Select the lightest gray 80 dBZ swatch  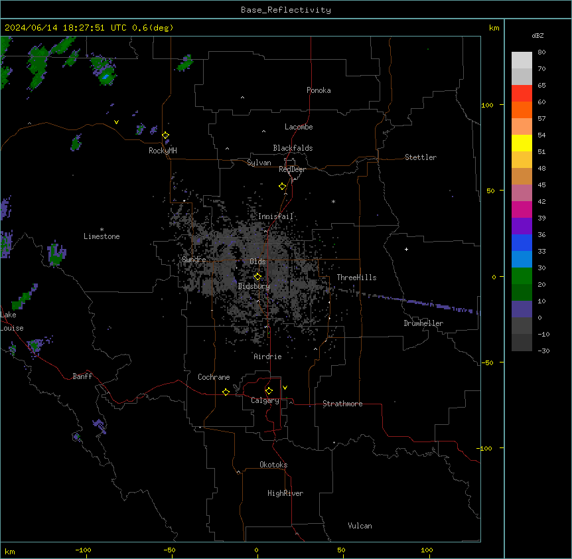[522, 60]
